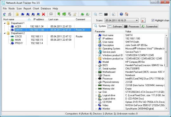This screenshot has height=117, width=171.
Task: Click the grayed network devices toolbar icon
Action: (x=9, y=14)
